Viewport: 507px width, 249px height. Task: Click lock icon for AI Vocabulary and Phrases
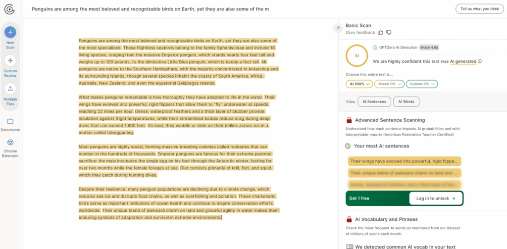[x=349, y=219]
